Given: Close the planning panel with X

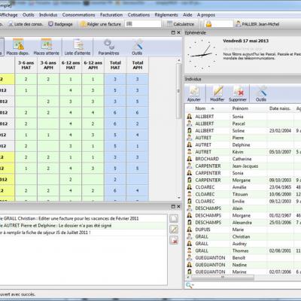Looking at the screenshot, I should [x=178, y=32].
